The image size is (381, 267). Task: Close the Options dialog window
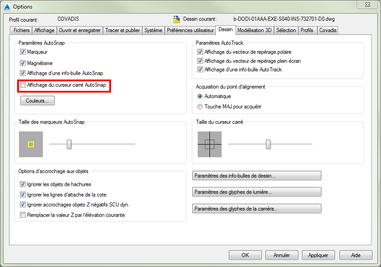[367, 5]
